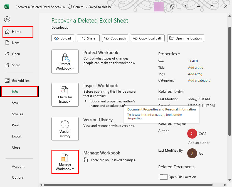Click the 'Recover a Deleted Excel Sheet' heading

pos(90,21)
